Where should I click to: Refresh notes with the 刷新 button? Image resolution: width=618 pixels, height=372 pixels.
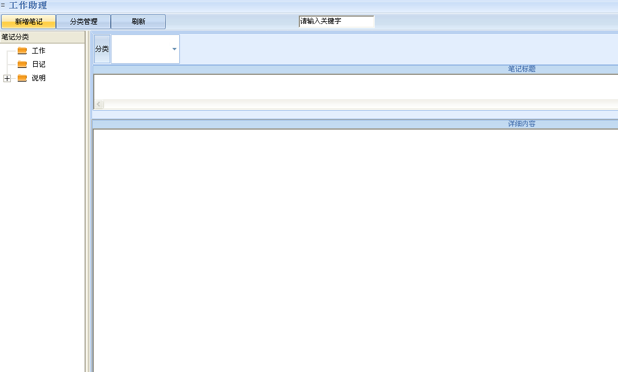(138, 22)
